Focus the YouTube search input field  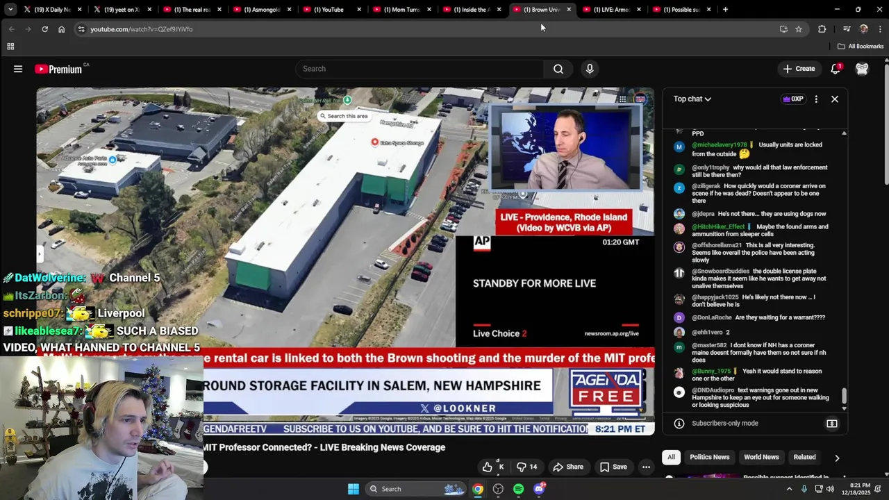point(420,69)
